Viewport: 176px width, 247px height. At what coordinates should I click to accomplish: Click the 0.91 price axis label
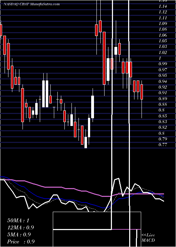point(163,93)
